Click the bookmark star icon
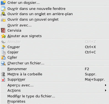This screenshot has width=109, height=104. tap(3, 36)
